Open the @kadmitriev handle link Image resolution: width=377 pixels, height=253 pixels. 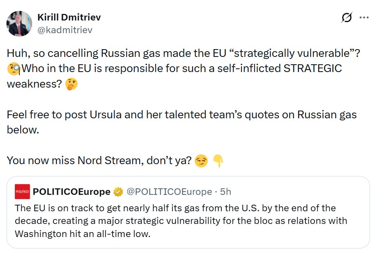(x=65, y=30)
